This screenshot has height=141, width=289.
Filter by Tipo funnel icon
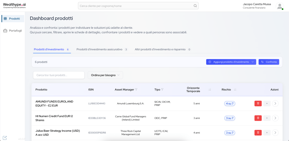point(162,90)
